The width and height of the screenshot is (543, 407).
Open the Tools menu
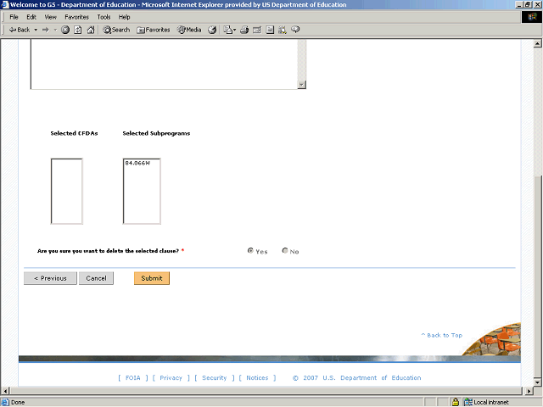coord(104,17)
